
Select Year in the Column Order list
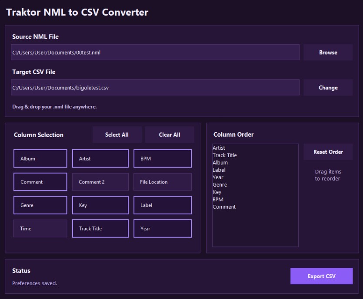pos(255,177)
